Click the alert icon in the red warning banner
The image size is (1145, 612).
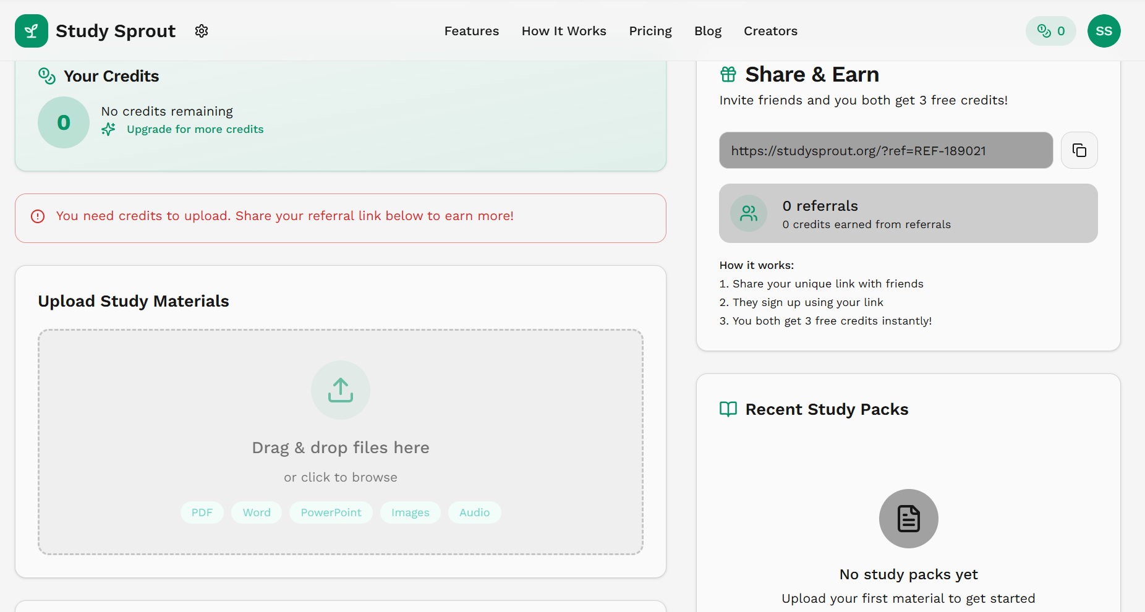point(38,216)
